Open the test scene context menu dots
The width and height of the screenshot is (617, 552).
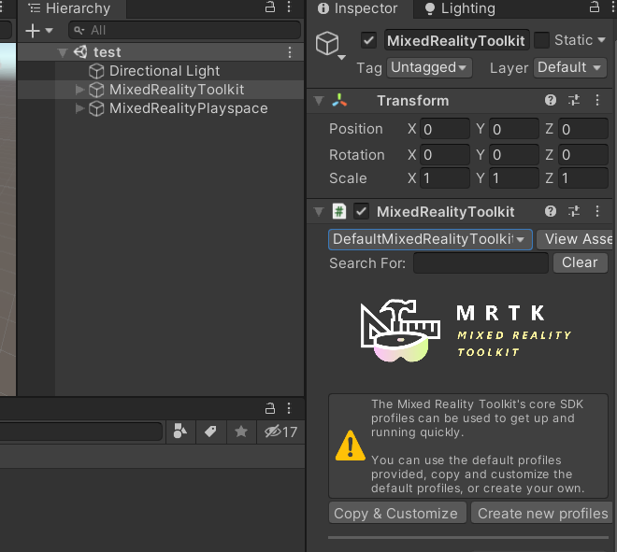290,52
